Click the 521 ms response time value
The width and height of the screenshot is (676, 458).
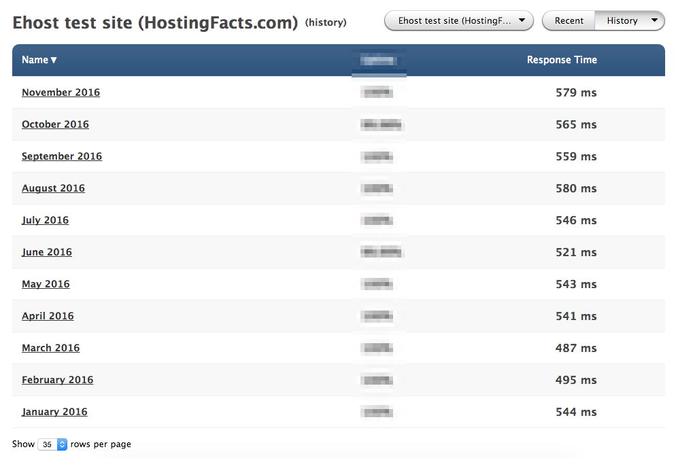tap(576, 252)
